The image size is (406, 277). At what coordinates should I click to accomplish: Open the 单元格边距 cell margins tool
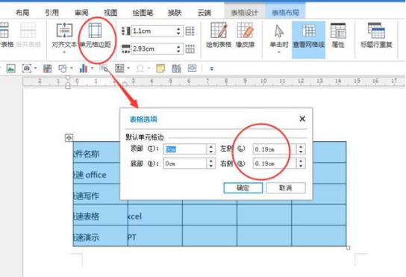[x=95, y=36]
